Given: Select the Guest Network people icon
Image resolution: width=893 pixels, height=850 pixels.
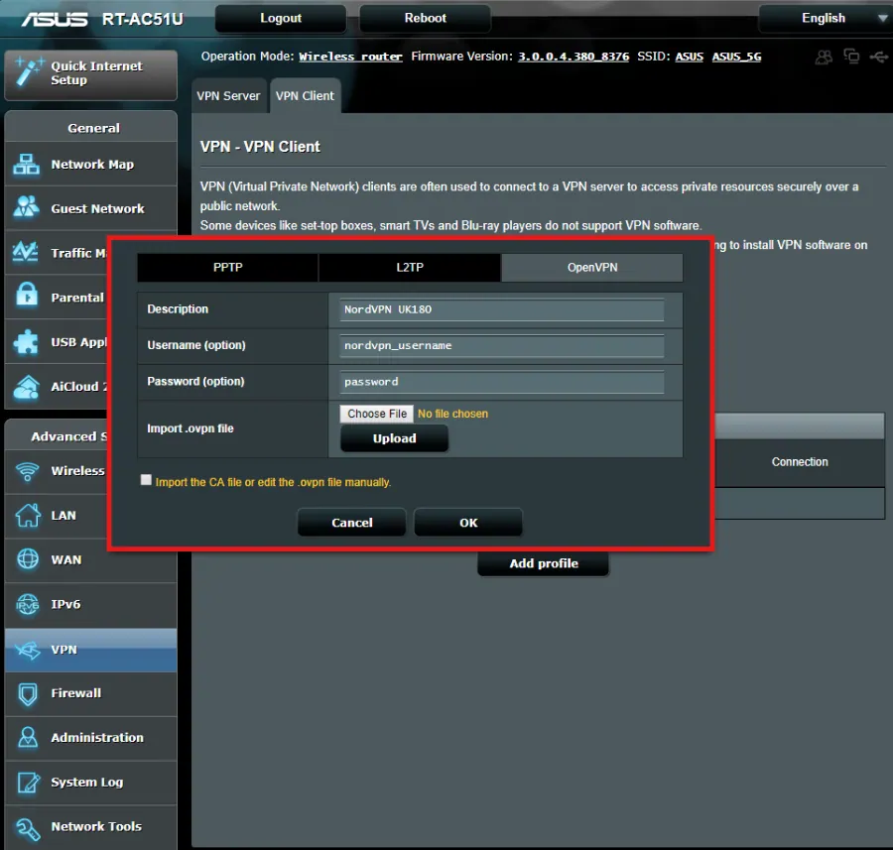Looking at the screenshot, I should tap(26, 208).
